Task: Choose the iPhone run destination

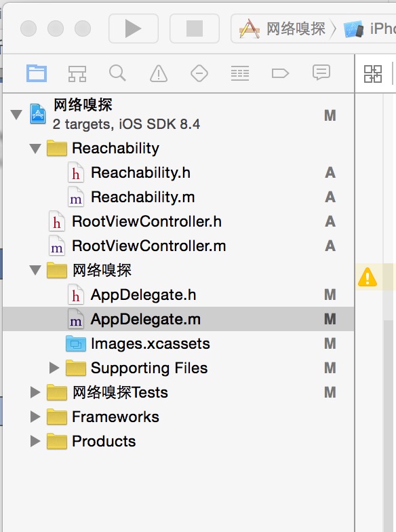Action: pyautogui.click(x=370, y=28)
